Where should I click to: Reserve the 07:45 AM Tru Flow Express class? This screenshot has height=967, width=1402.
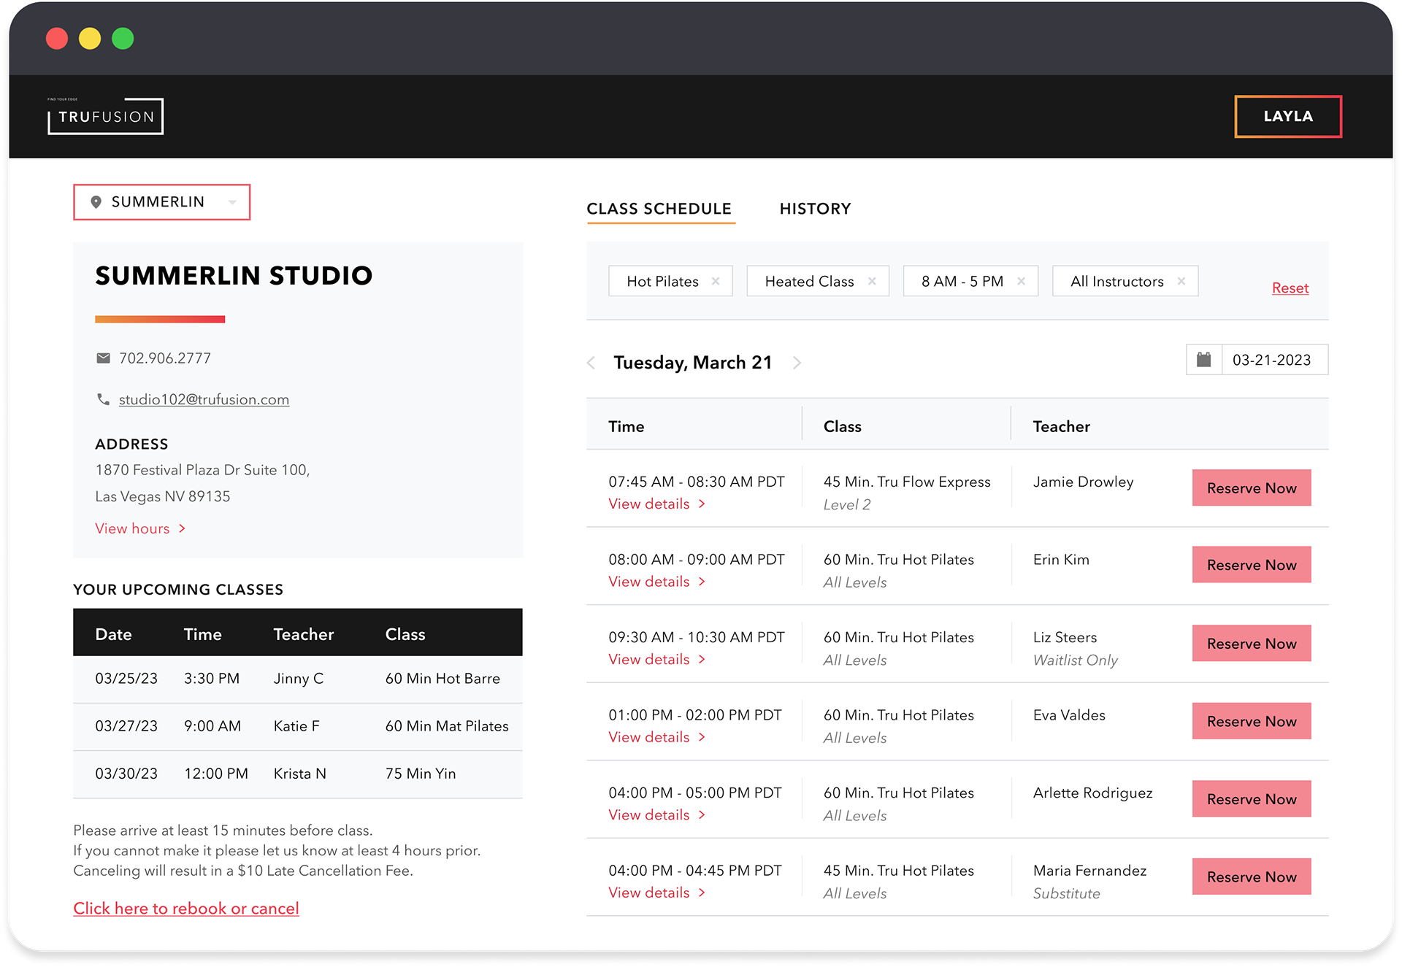pos(1252,488)
